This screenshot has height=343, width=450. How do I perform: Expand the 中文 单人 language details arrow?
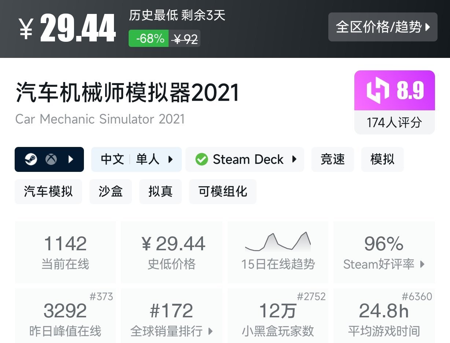(170, 159)
